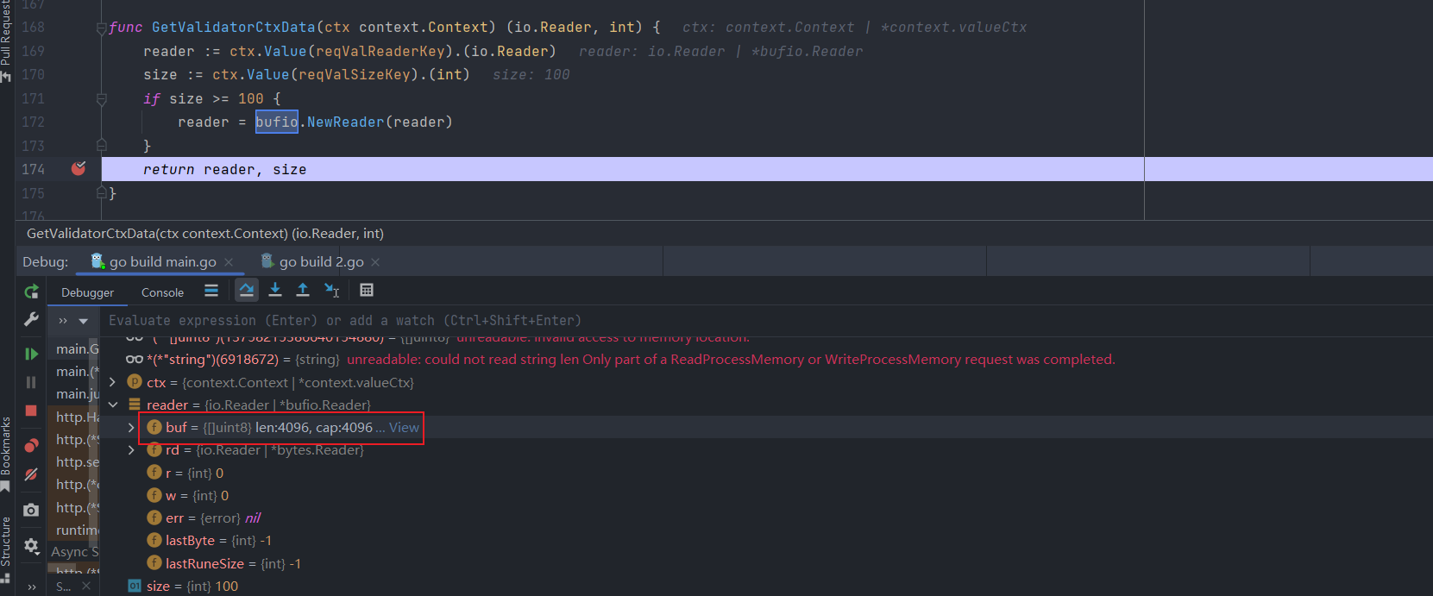Select the 'go build main.go' debug tab
Screen dimensions: 1433x596
point(162,261)
